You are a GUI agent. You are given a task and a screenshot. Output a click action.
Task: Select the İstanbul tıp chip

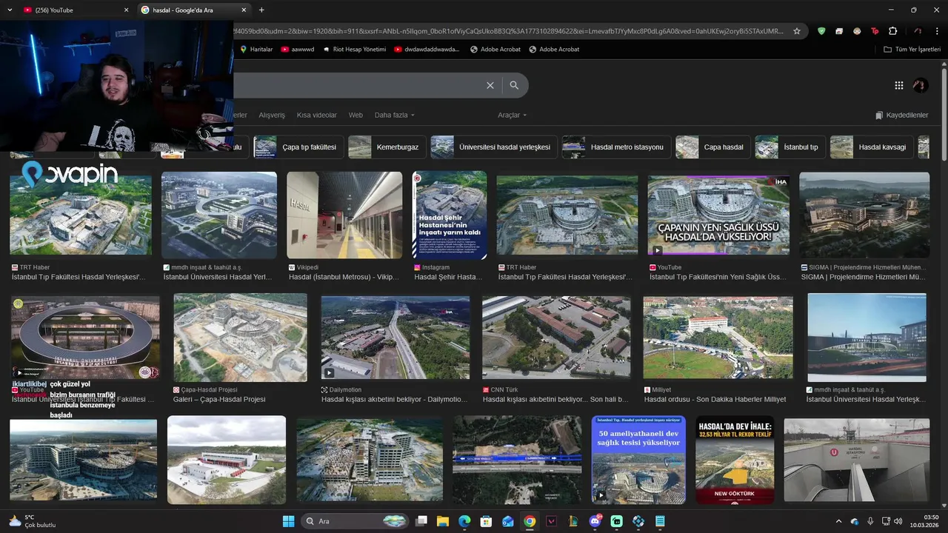(x=790, y=147)
